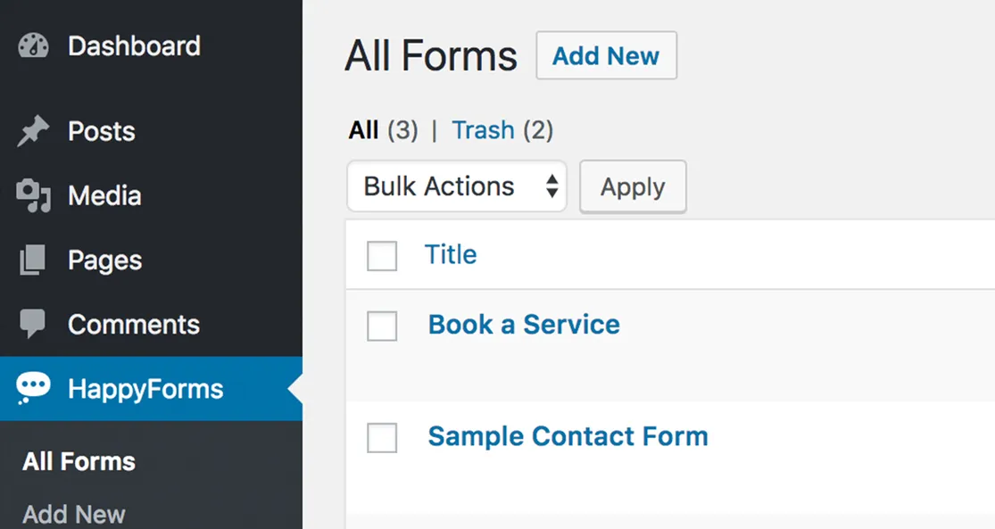Check the Book a Service checkbox
Screen dimensions: 995x529
[382, 326]
